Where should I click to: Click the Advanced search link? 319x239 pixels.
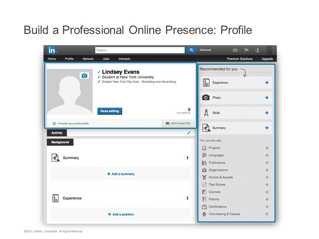(x=205, y=50)
